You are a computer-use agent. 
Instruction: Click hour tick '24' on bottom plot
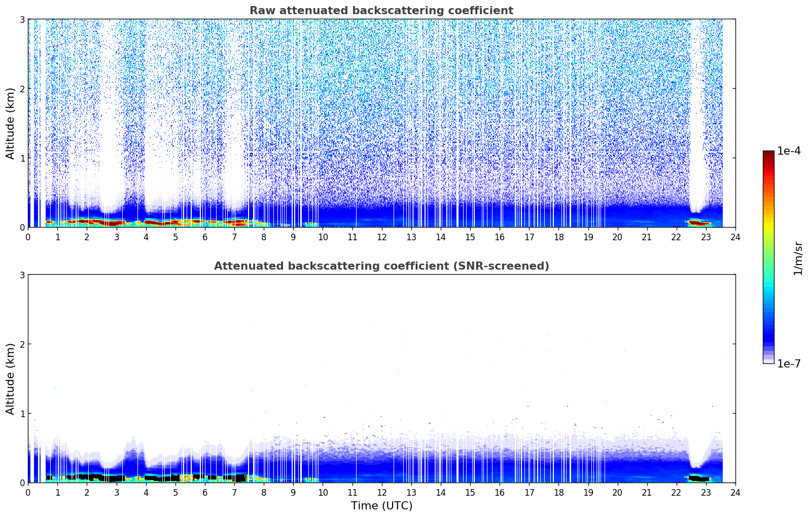(735, 493)
